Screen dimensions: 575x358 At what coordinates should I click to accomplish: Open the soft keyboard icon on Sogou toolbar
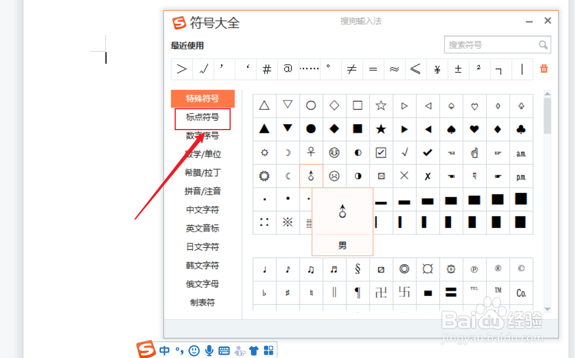pos(224,350)
